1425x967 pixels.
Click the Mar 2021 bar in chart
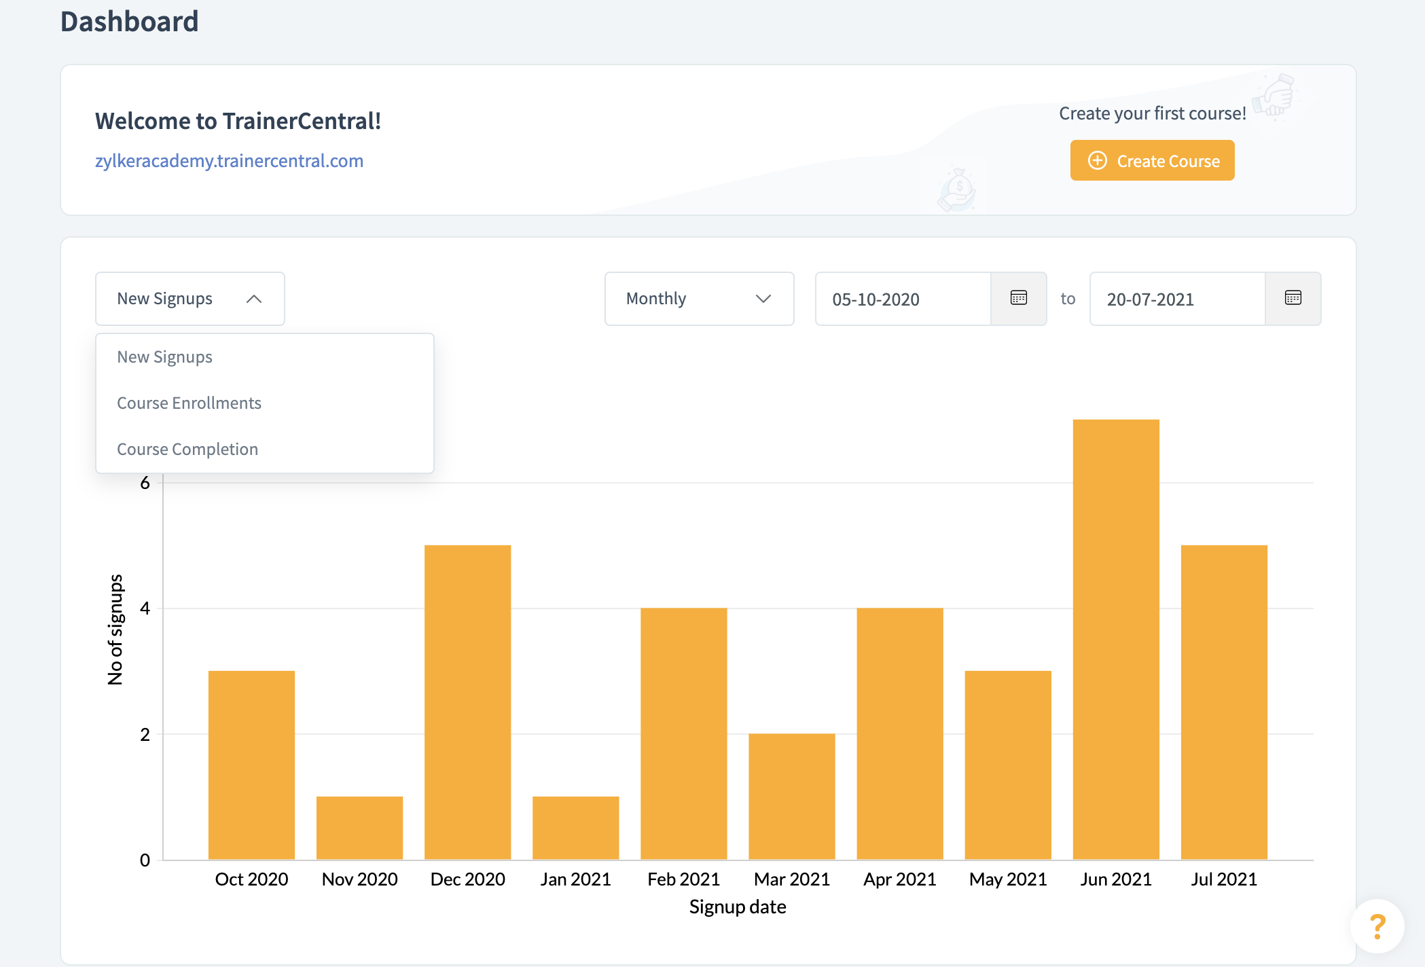791,797
